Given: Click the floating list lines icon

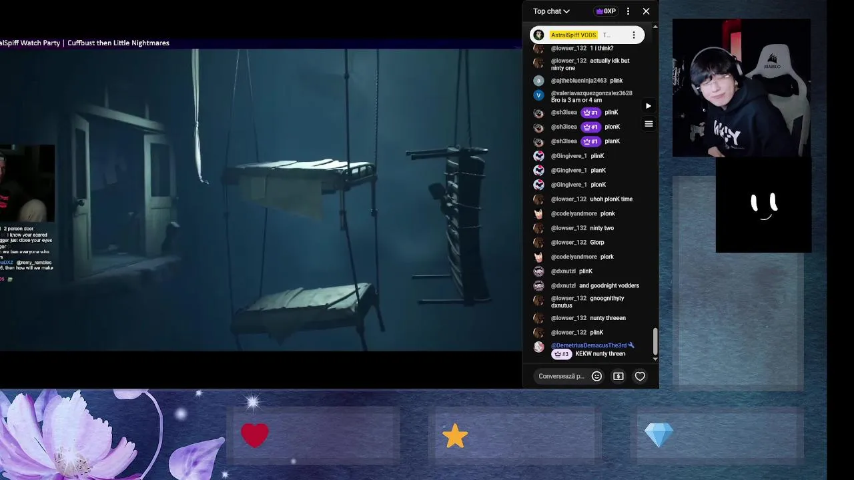Looking at the screenshot, I should [x=648, y=124].
